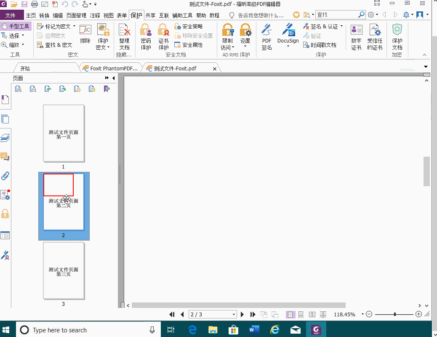Image resolution: width=437 pixels, height=337 pixels.
Task: Open attachments paperclip panel
Action: tap(5, 176)
